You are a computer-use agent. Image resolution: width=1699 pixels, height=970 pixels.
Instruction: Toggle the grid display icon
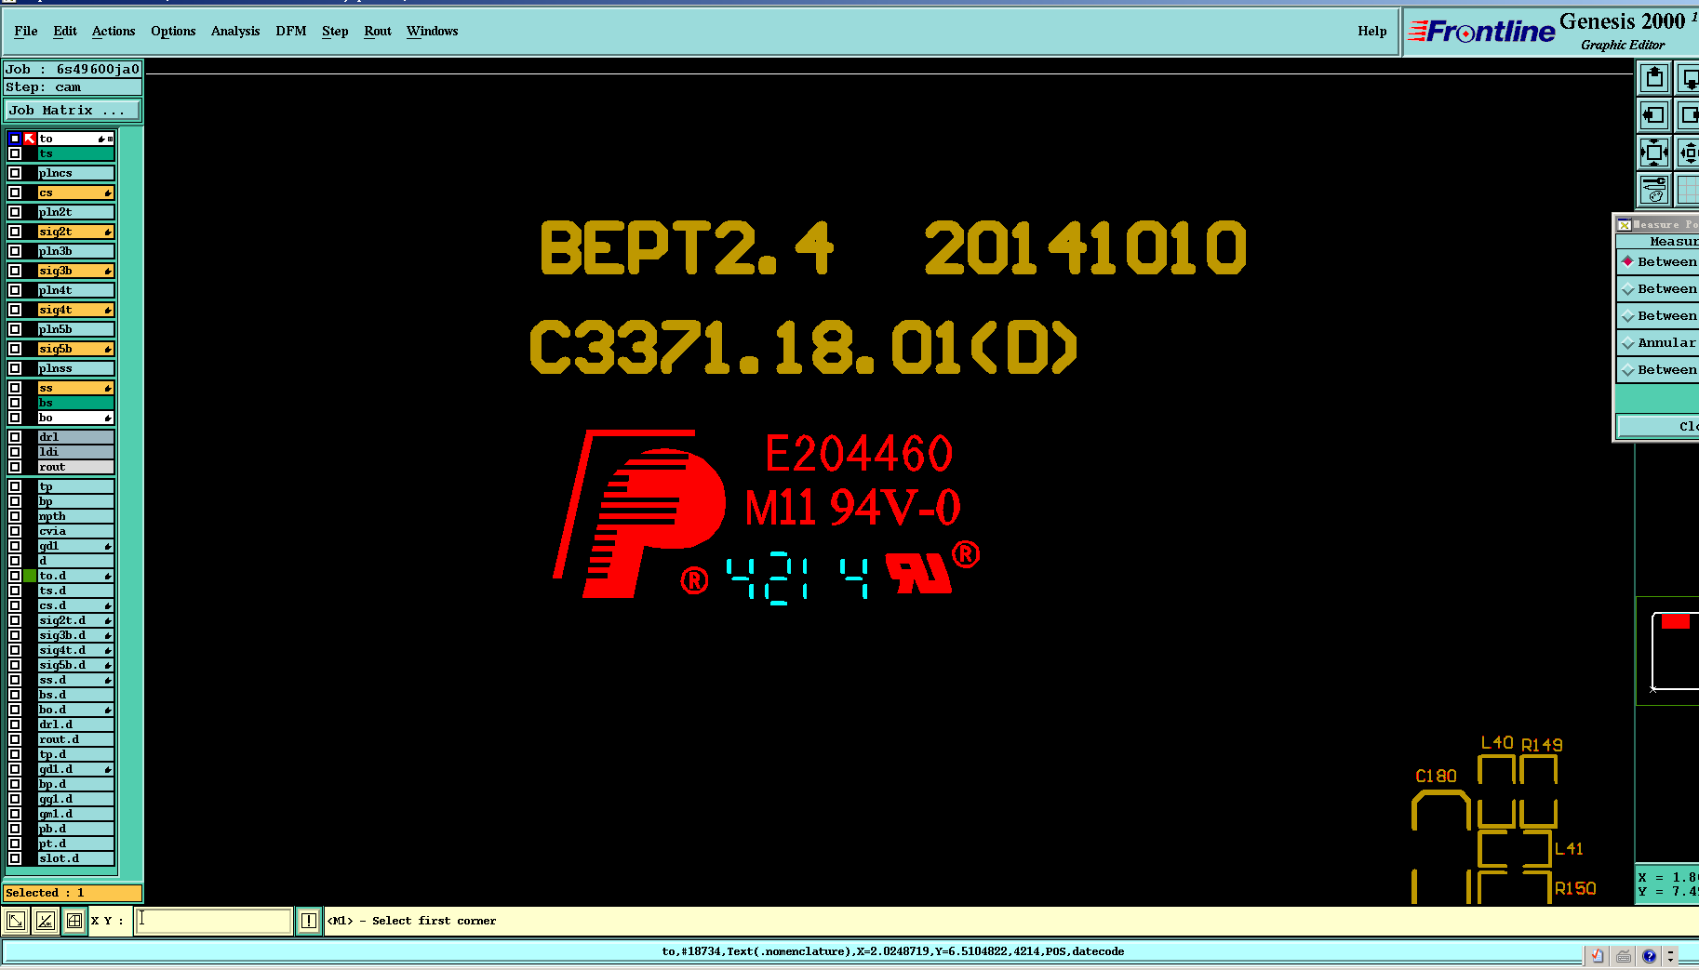pos(1689,190)
